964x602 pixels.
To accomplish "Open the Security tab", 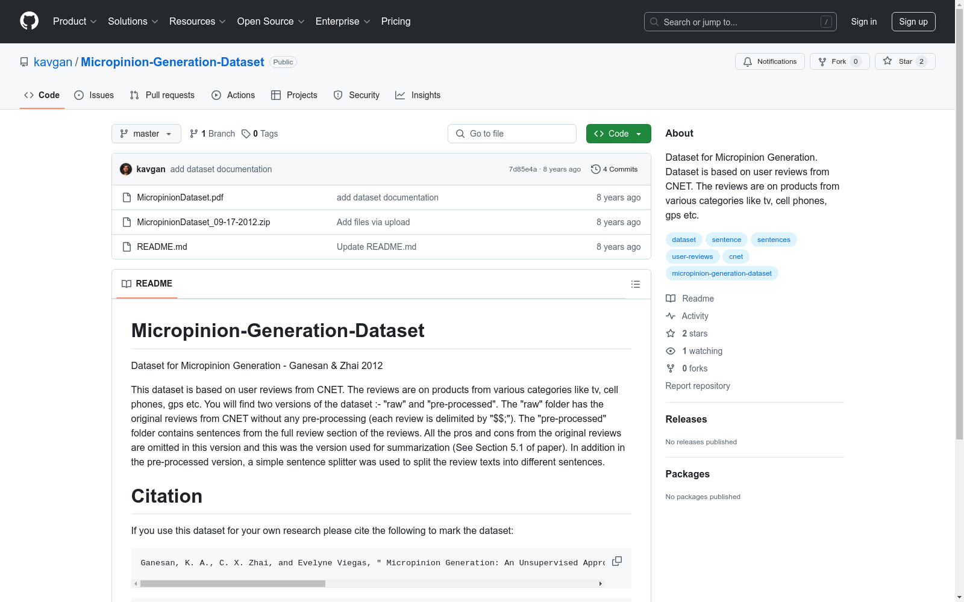I will point(357,95).
